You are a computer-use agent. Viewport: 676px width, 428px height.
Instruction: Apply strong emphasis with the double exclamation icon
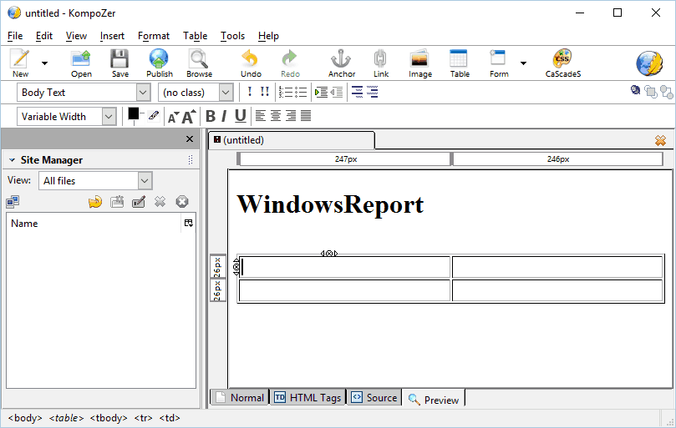(x=265, y=92)
